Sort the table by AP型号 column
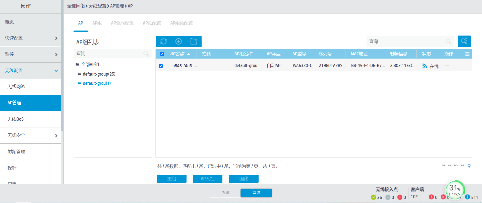 pyautogui.click(x=299, y=54)
